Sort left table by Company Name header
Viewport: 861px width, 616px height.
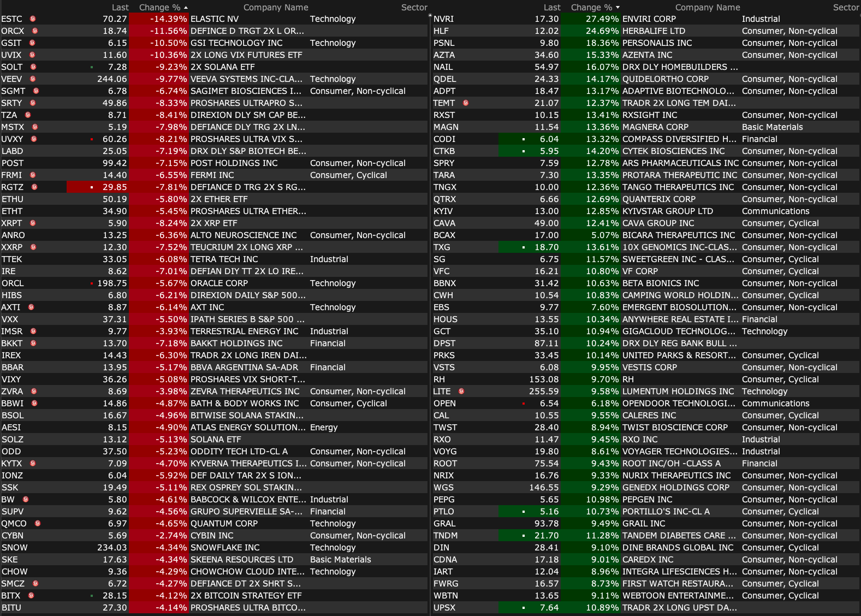point(276,8)
